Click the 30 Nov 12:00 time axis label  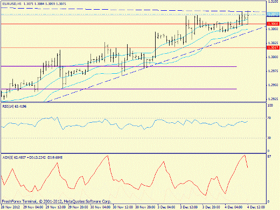click(x=123, y=207)
